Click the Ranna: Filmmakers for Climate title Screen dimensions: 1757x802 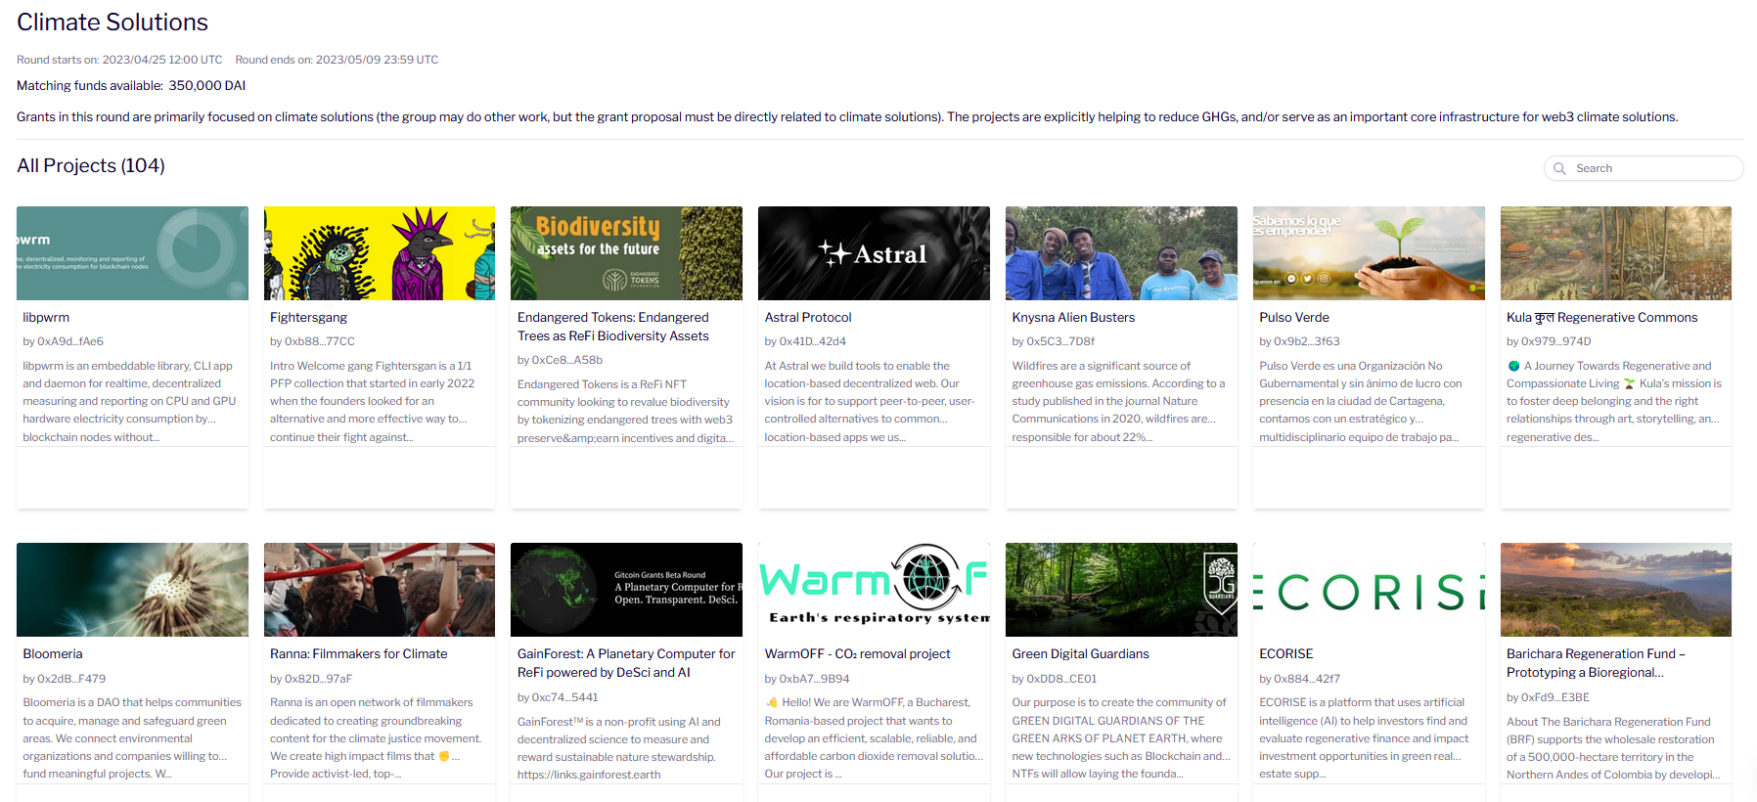358,654
